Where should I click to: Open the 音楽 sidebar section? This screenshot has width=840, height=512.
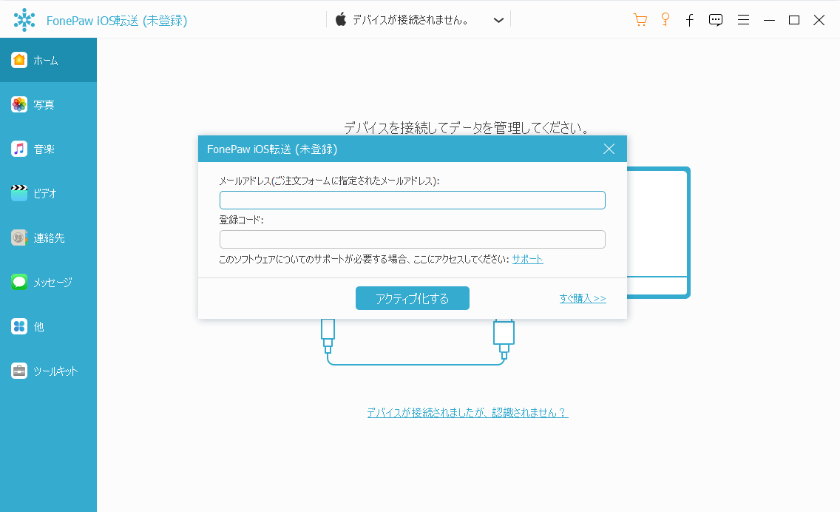pos(48,149)
